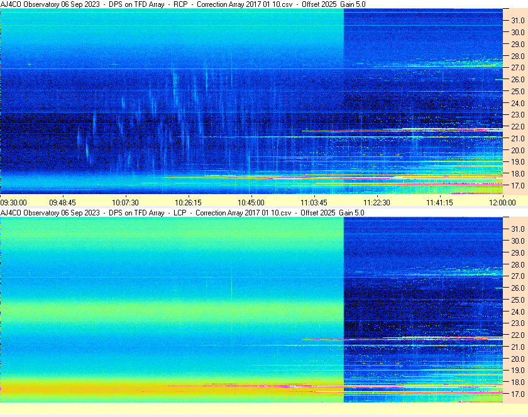
Task: Select 31.0 MHz label on RCP chart
Action: point(518,21)
